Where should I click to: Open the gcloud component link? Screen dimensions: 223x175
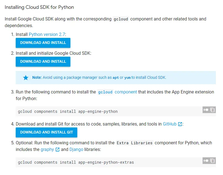117,92
